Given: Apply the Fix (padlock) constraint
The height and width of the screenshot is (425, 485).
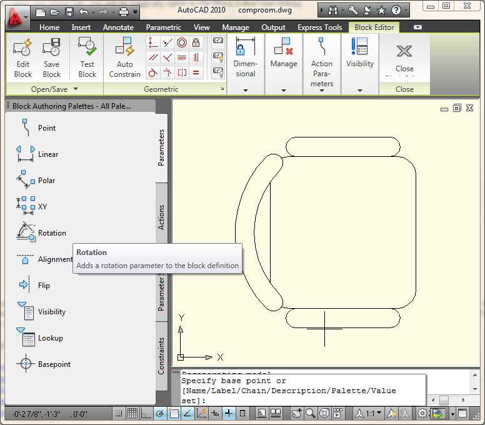Looking at the screenshot, I should tap(196, 42).
